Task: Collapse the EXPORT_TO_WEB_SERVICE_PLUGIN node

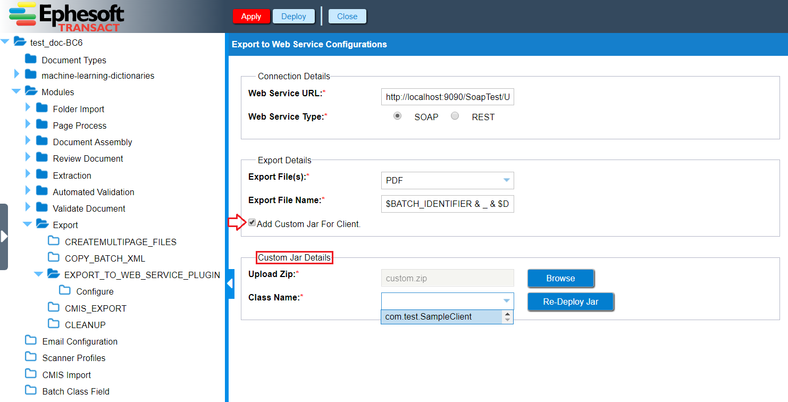Action: [39, 274]
